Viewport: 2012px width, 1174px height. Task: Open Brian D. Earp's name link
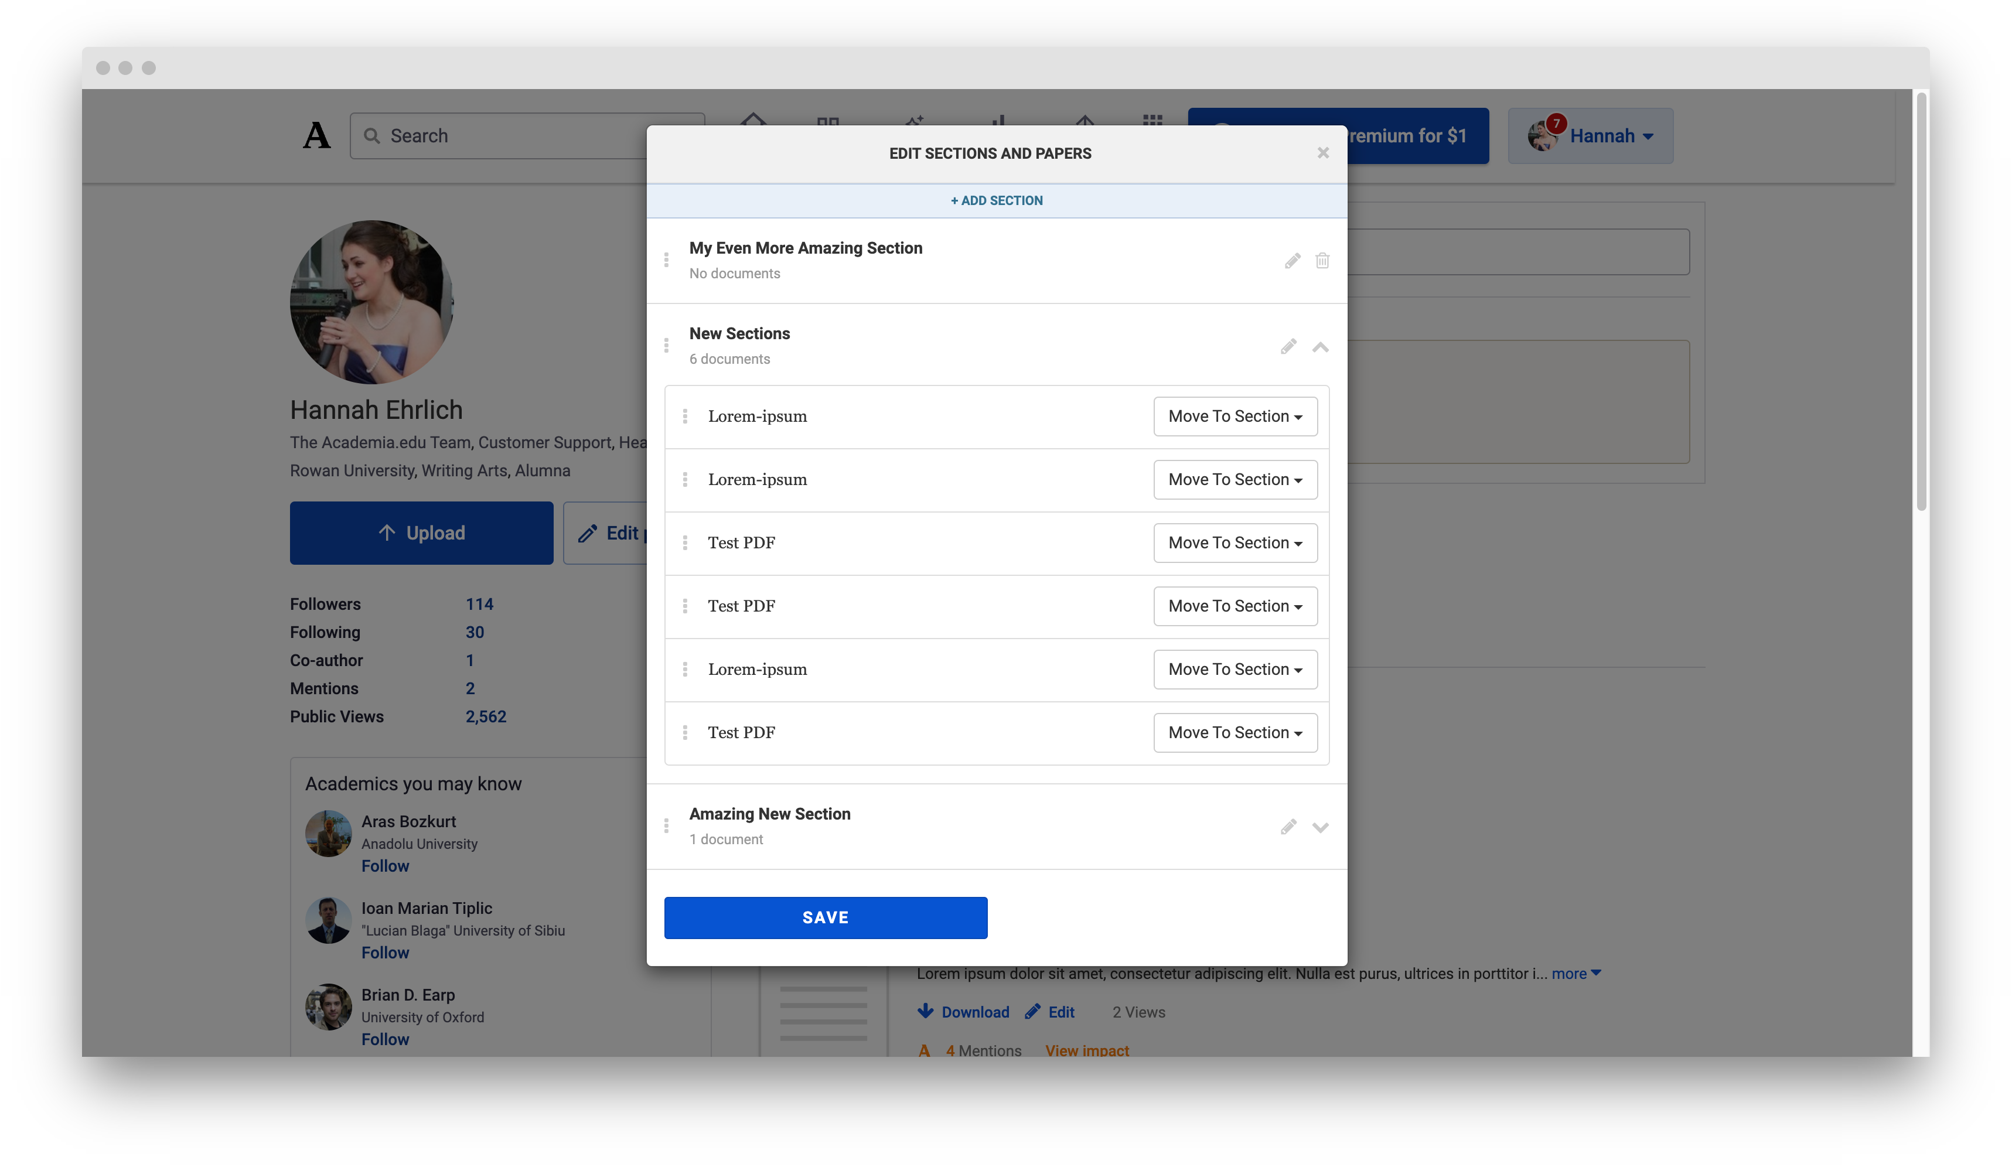[408, 995]
